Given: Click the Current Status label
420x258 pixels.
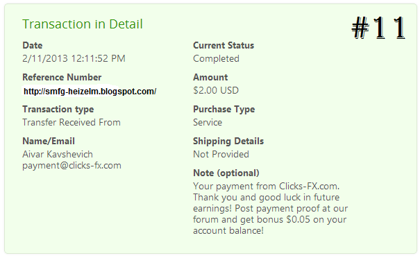Looking at the screenshot, I should pos(224,45).
